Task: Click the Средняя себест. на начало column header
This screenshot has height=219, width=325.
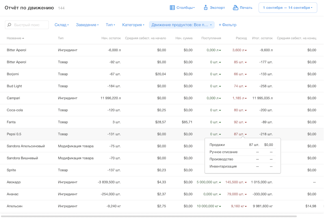Action: tap(145, 38)
